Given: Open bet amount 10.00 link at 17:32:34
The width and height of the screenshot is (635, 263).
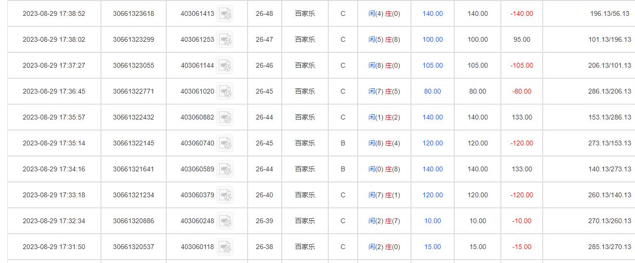Looking at the screenshot, I should (433, 221).
